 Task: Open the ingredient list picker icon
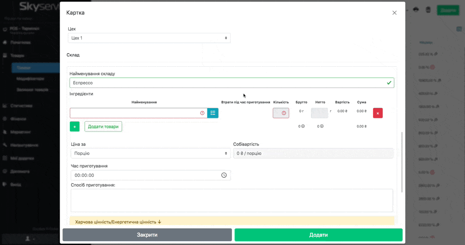pos(213,113)
